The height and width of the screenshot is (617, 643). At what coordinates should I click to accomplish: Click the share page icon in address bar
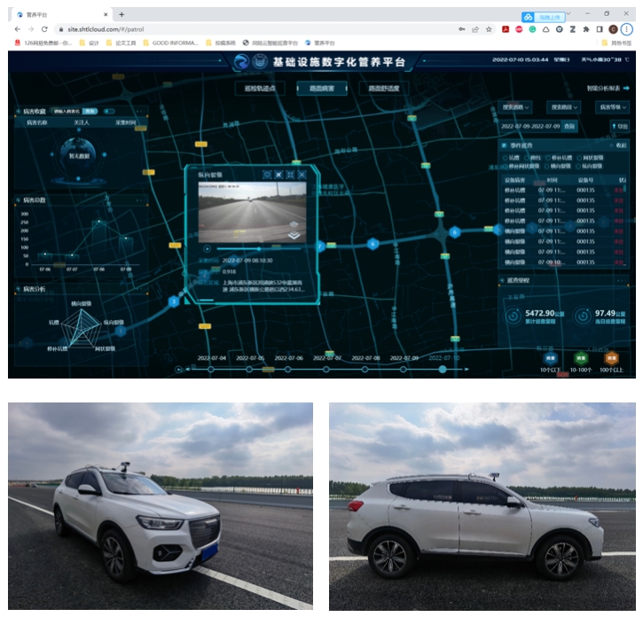(474, 29)
